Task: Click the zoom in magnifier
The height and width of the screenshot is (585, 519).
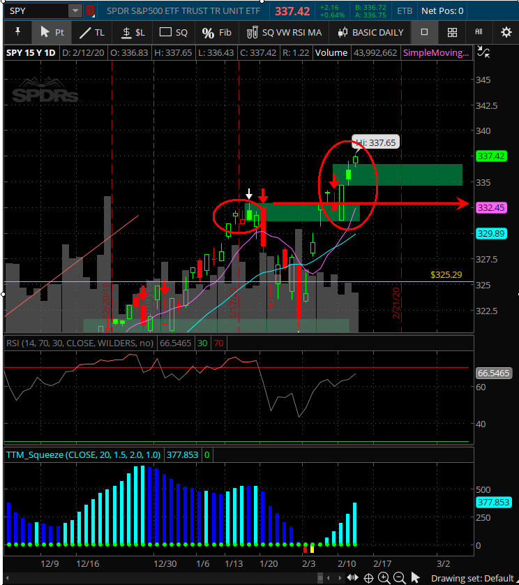Action: [x=384, y=578]
